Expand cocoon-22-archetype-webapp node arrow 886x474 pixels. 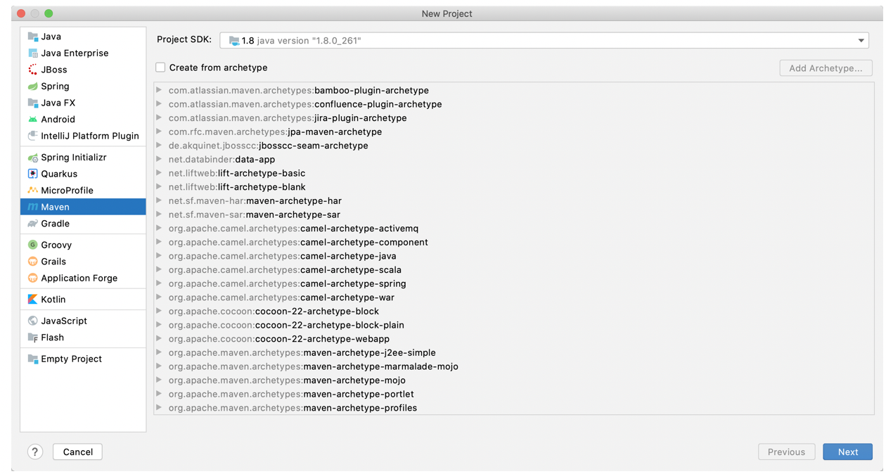160,338
